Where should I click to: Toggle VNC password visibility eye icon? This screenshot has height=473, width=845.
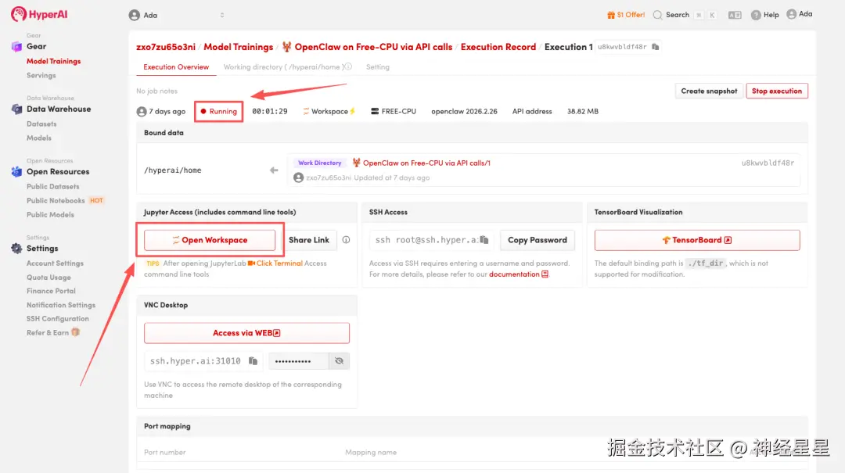pyautogui.click(x=339, y=361)
